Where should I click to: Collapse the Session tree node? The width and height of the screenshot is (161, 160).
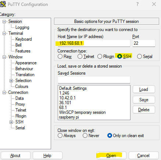click(4, 22)
